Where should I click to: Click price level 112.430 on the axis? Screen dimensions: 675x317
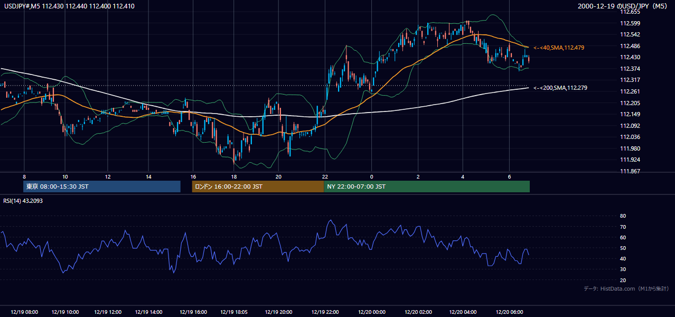(x=630, y=57)
